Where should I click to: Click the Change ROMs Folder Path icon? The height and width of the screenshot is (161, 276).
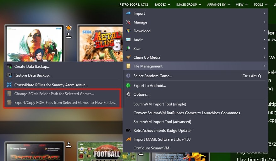9,94
